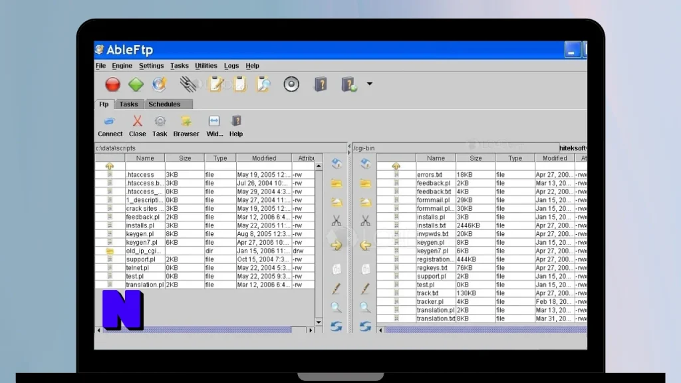Click the remote pane home icon

pyautogui.click(x=365, y=164)
